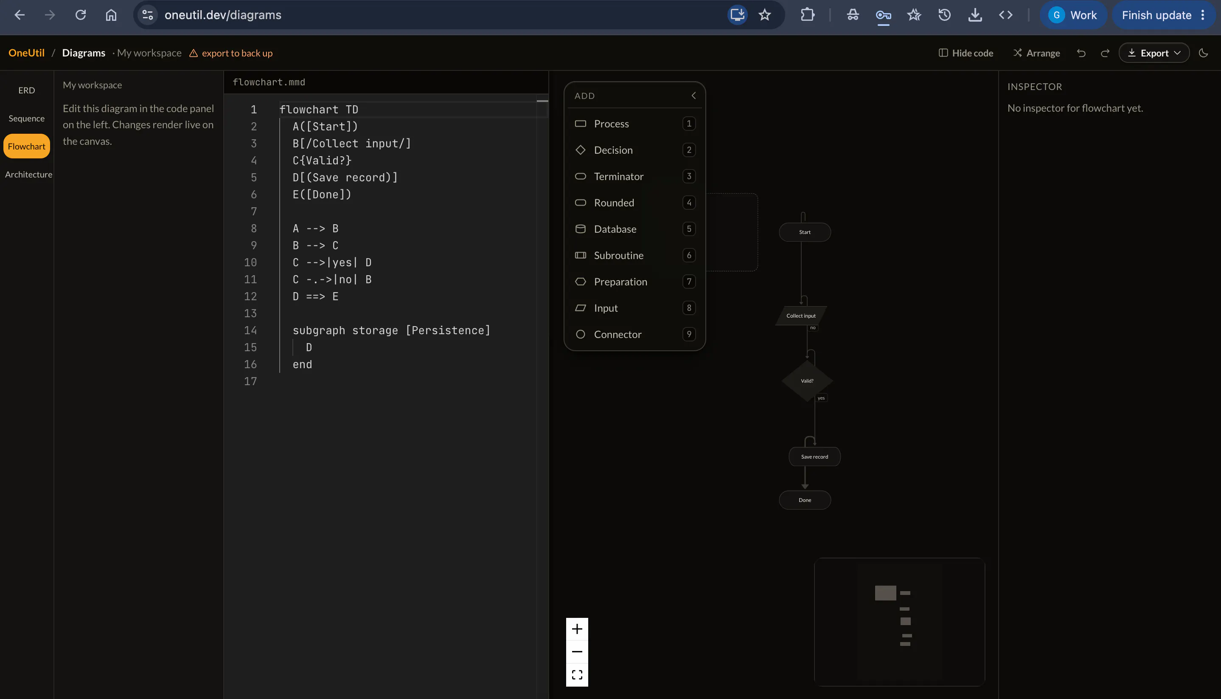Install the app via address bar icon
Viewport: 1221px width, 699px height.
tap(737, 15)
